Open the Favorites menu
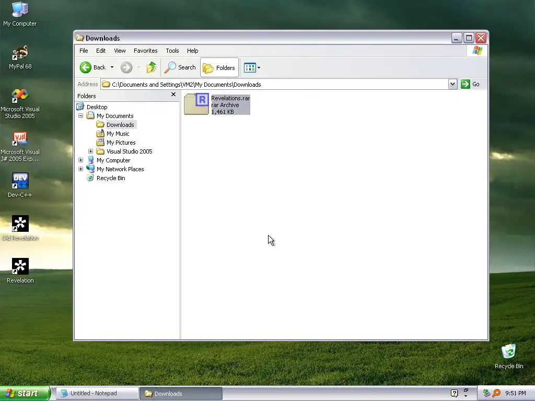 click(x=145, y=51)
